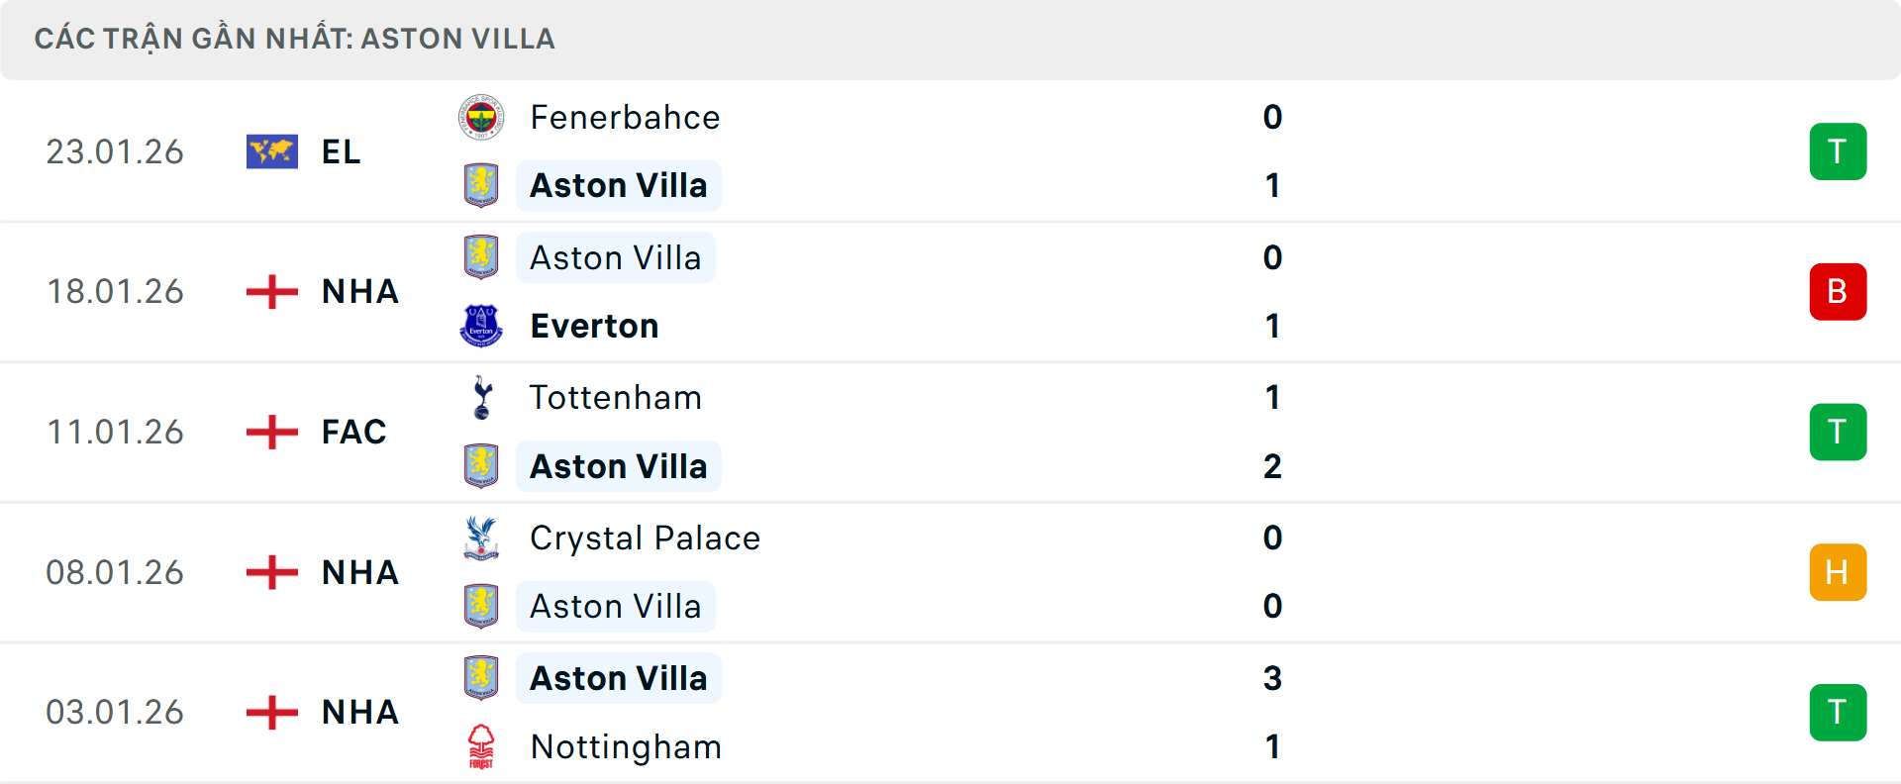The image size is (1901, 784).
Task: Open the NHA competition tab
Action: pos(358,291)
